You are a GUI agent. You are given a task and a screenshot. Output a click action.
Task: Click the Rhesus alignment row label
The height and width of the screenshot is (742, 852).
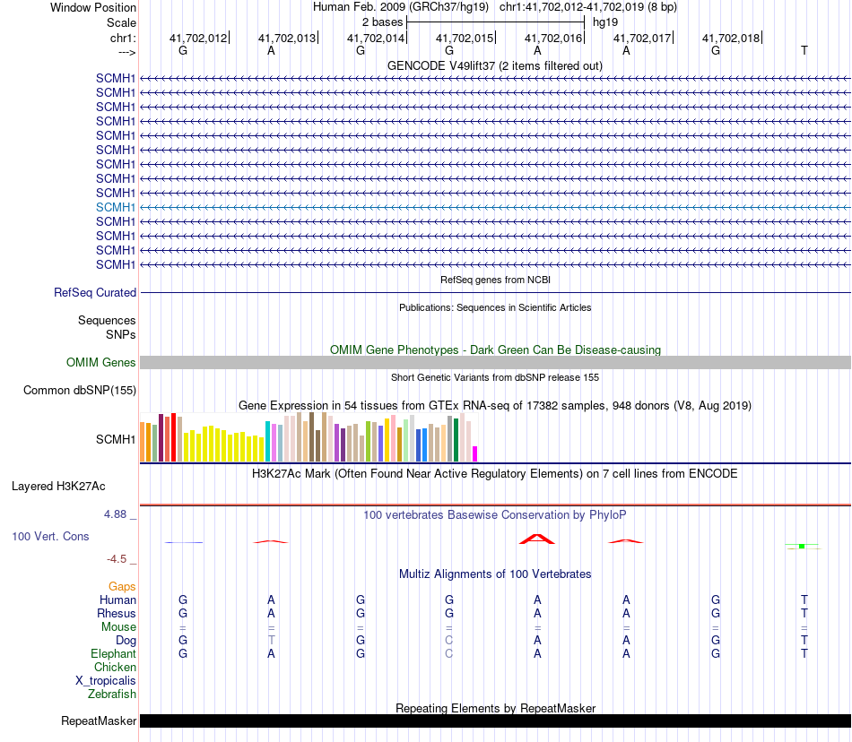click(x=117, y=613)
